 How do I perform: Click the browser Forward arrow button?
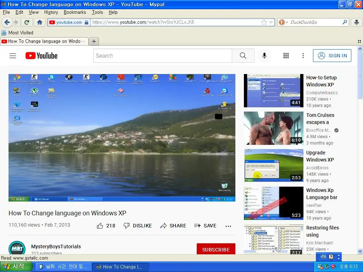point(16,22)
